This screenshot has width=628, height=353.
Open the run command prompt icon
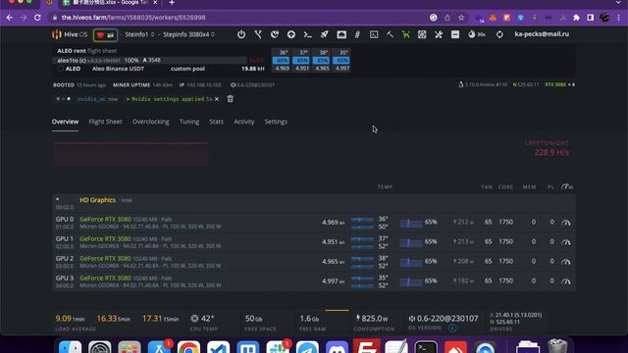[x=307, y=35]
